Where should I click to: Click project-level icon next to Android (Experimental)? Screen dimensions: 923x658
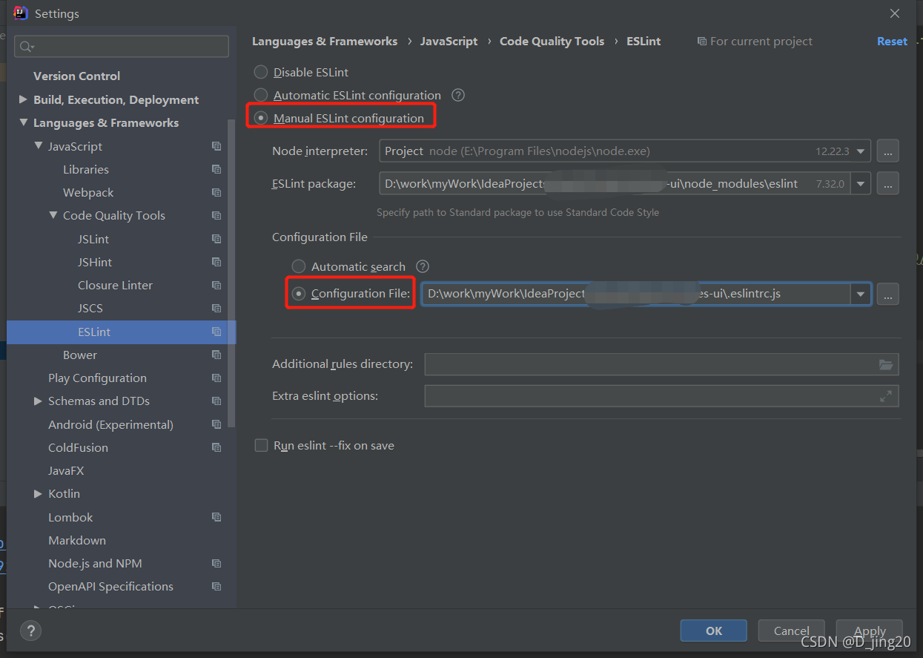pos(216,424)
